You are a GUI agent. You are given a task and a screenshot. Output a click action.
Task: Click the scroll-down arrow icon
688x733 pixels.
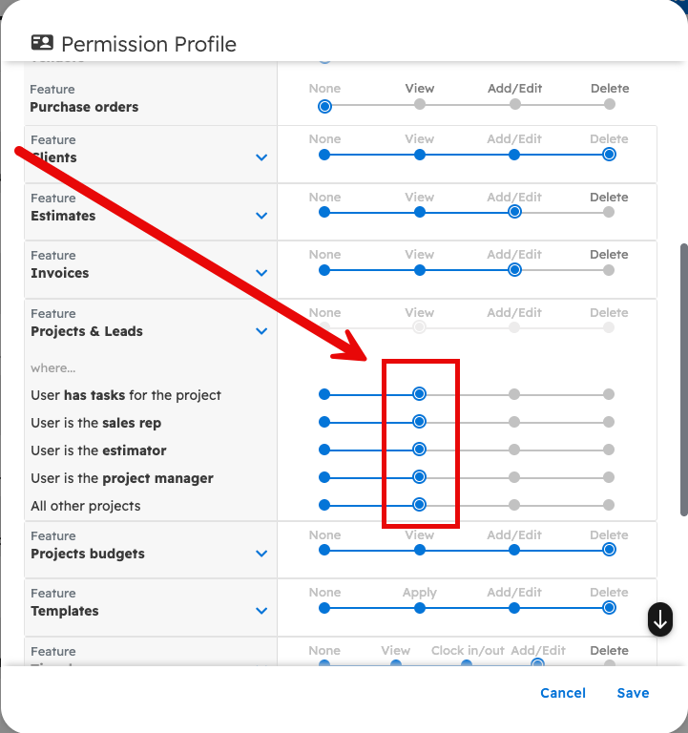tap(660, 619)
